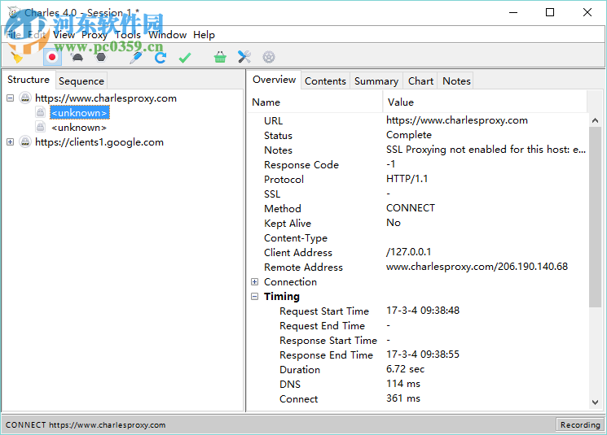The image size is (607, 435).
Task: Click the Compose pen icon
Action: (135, 58)
